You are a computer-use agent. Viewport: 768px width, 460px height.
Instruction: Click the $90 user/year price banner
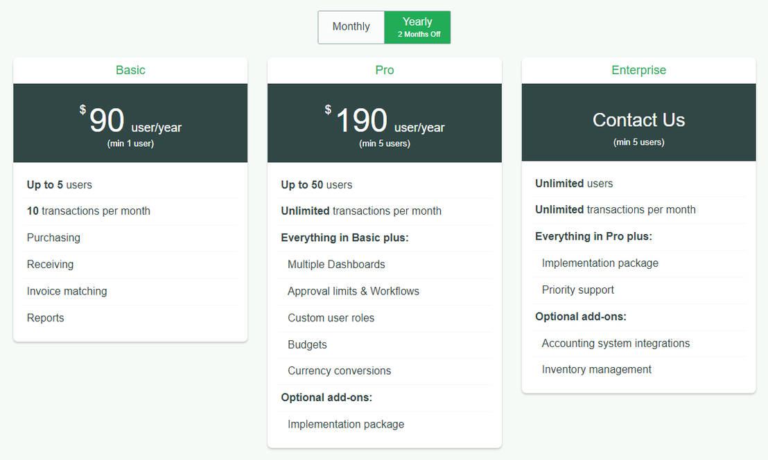[x=130, y=123]
